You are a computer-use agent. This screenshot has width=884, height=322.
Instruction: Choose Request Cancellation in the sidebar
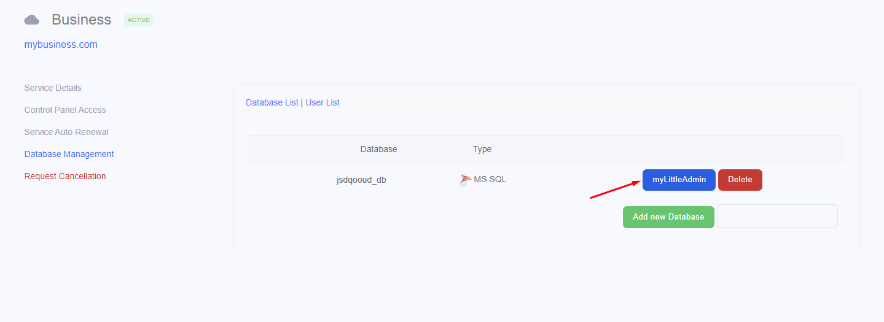click(65, 176)
